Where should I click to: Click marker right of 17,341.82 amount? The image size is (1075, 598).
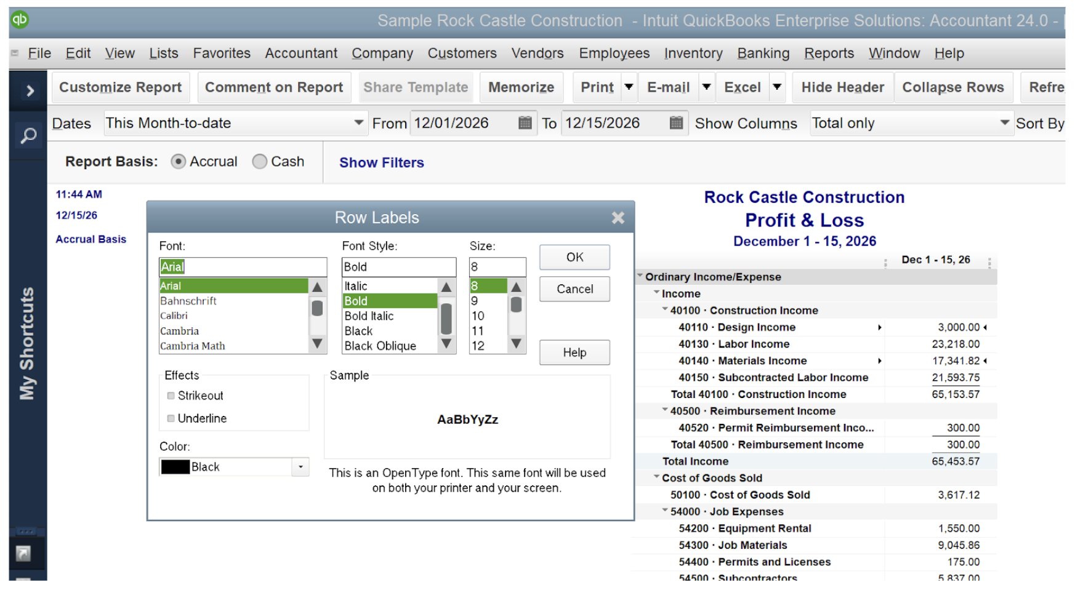coord(985,361)
